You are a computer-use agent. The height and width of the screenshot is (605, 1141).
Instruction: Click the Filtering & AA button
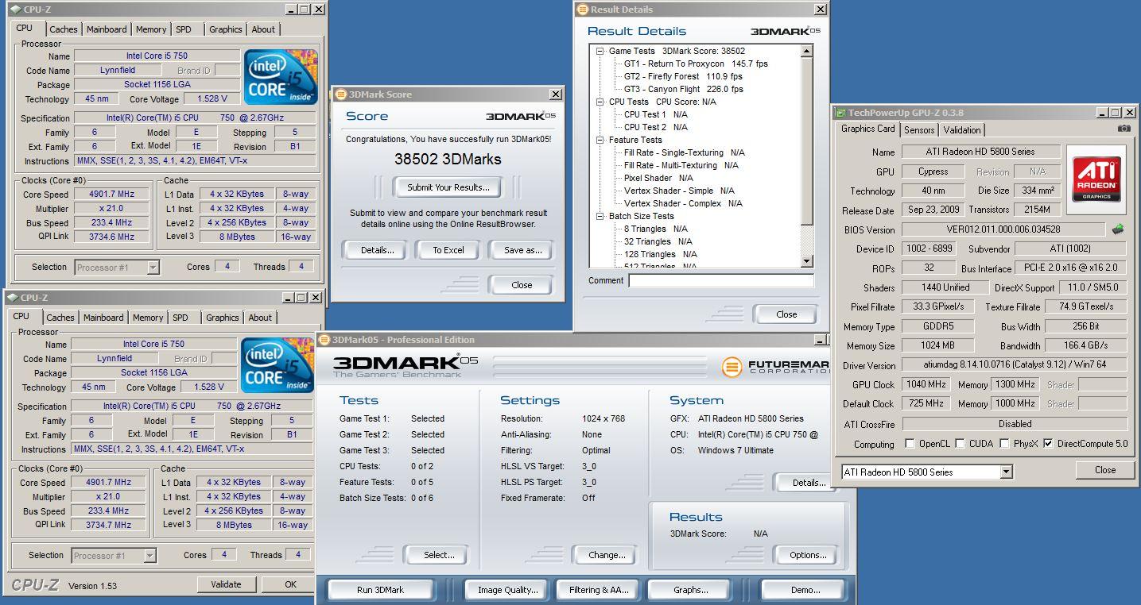[599, 590]
